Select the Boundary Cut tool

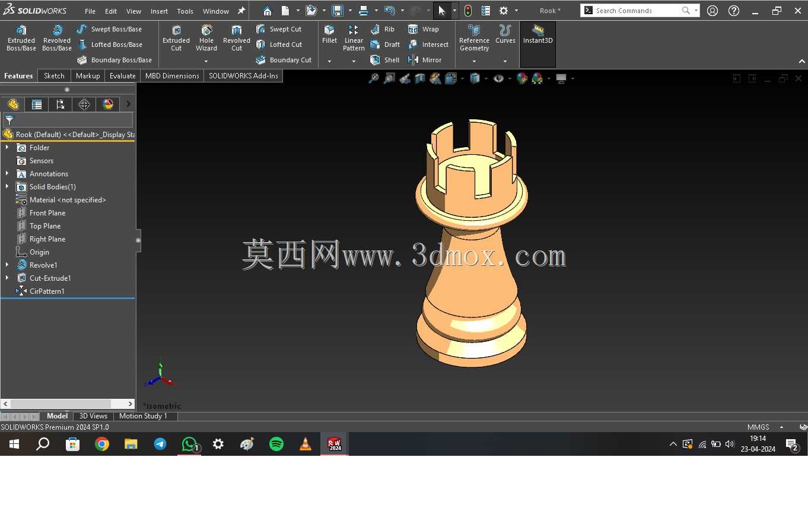pyautogui.click(x=284, y=60)
